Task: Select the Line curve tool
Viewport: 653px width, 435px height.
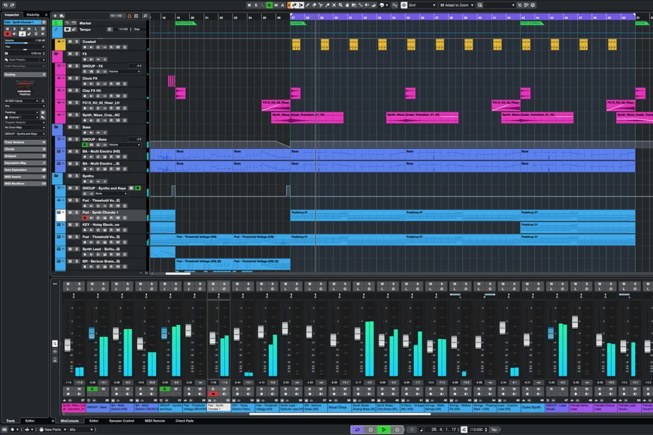Action: (361, 5)
